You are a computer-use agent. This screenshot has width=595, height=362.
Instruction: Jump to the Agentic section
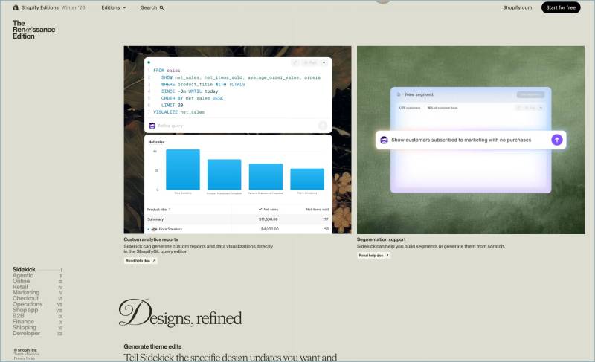tap(23, 275)
